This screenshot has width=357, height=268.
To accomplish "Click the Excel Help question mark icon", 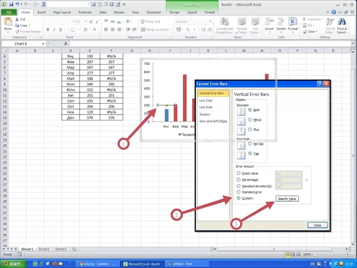I will [x=334, y=12].
